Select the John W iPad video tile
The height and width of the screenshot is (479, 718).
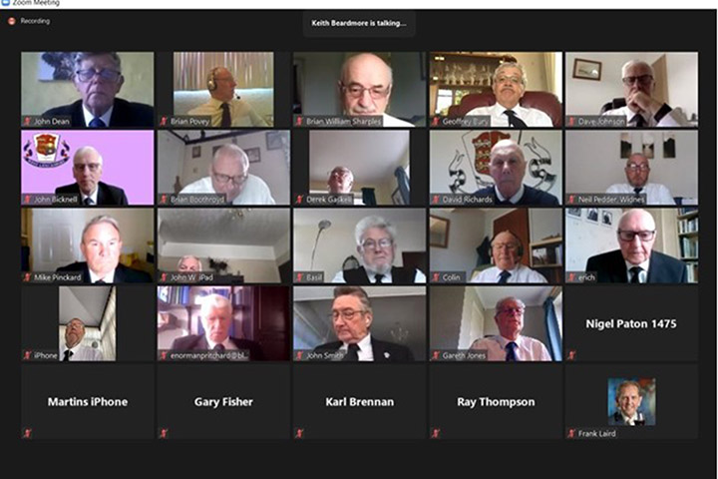click(223, 245)
